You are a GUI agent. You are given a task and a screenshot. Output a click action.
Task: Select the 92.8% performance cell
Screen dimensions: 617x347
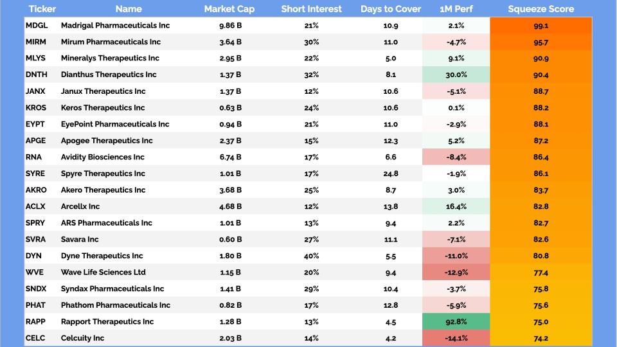point(456,321)
